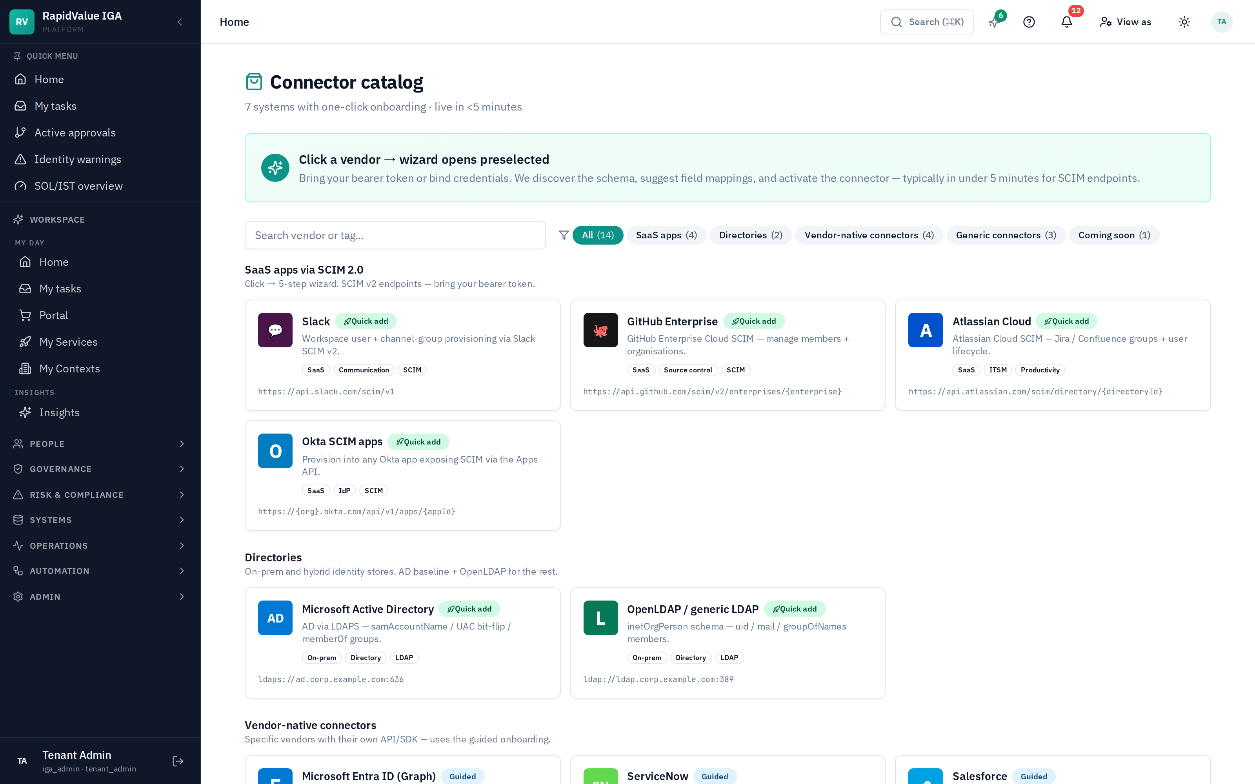1255x784 pixels.
Task: Click the Search vendor or tag field
Action: (395, 236)
